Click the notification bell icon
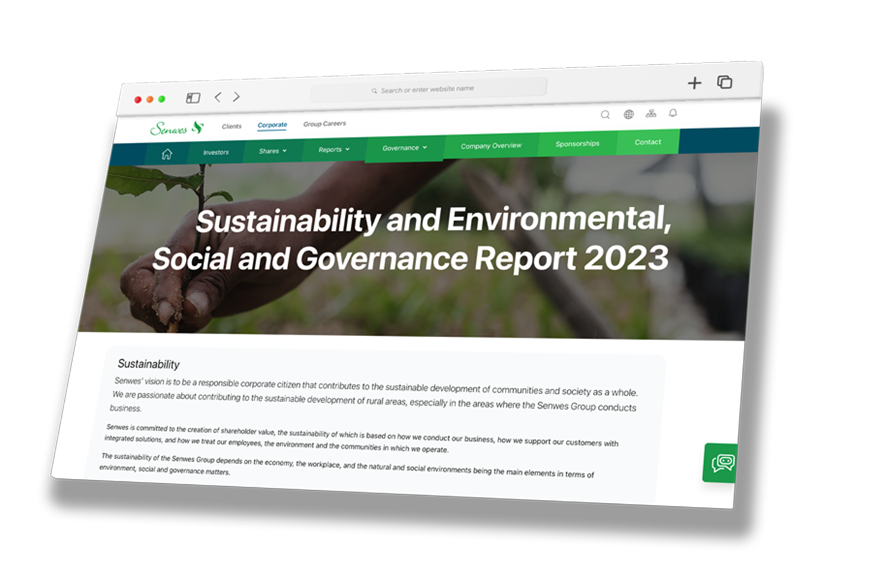 (x=673, y=112)
